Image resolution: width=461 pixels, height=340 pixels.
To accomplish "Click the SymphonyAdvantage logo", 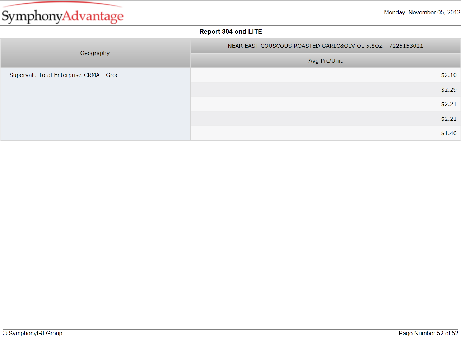I will 62,13.
